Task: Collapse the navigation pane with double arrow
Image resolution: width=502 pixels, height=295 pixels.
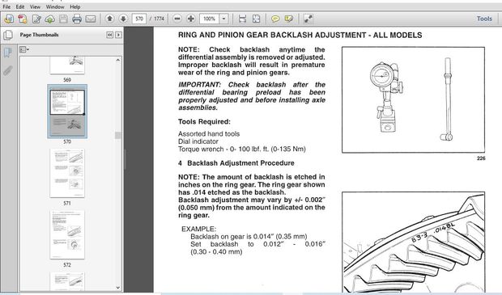Action: (x=110, y=35)
